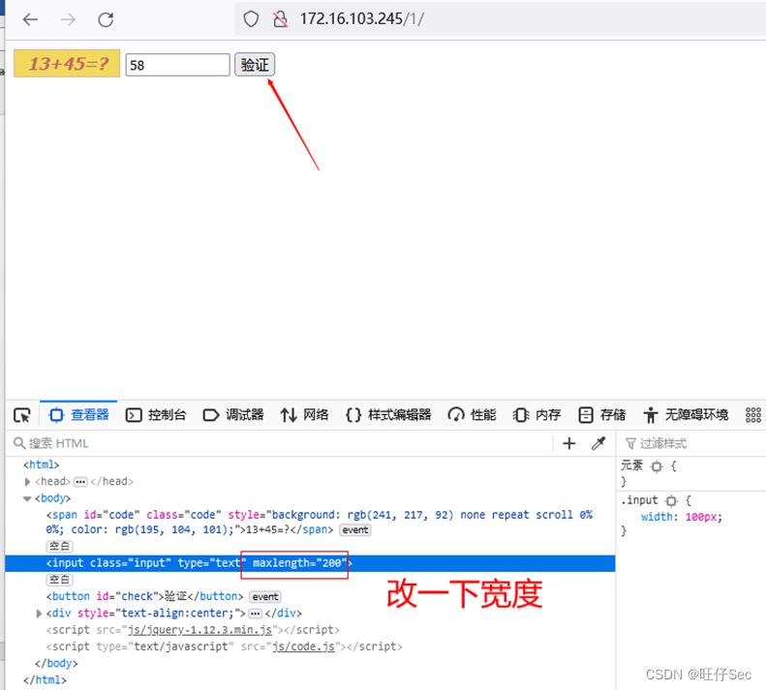
Task: Open the 网络 network tab
Action: [x=304, y=415]
